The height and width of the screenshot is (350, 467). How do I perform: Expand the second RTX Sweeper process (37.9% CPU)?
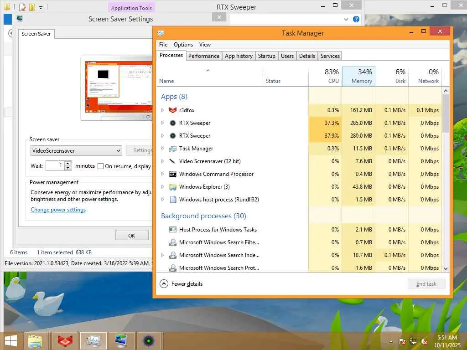163,136
